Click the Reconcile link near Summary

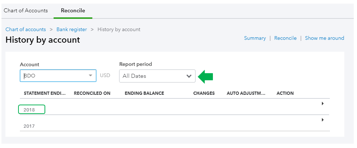(x=285, y=38)
